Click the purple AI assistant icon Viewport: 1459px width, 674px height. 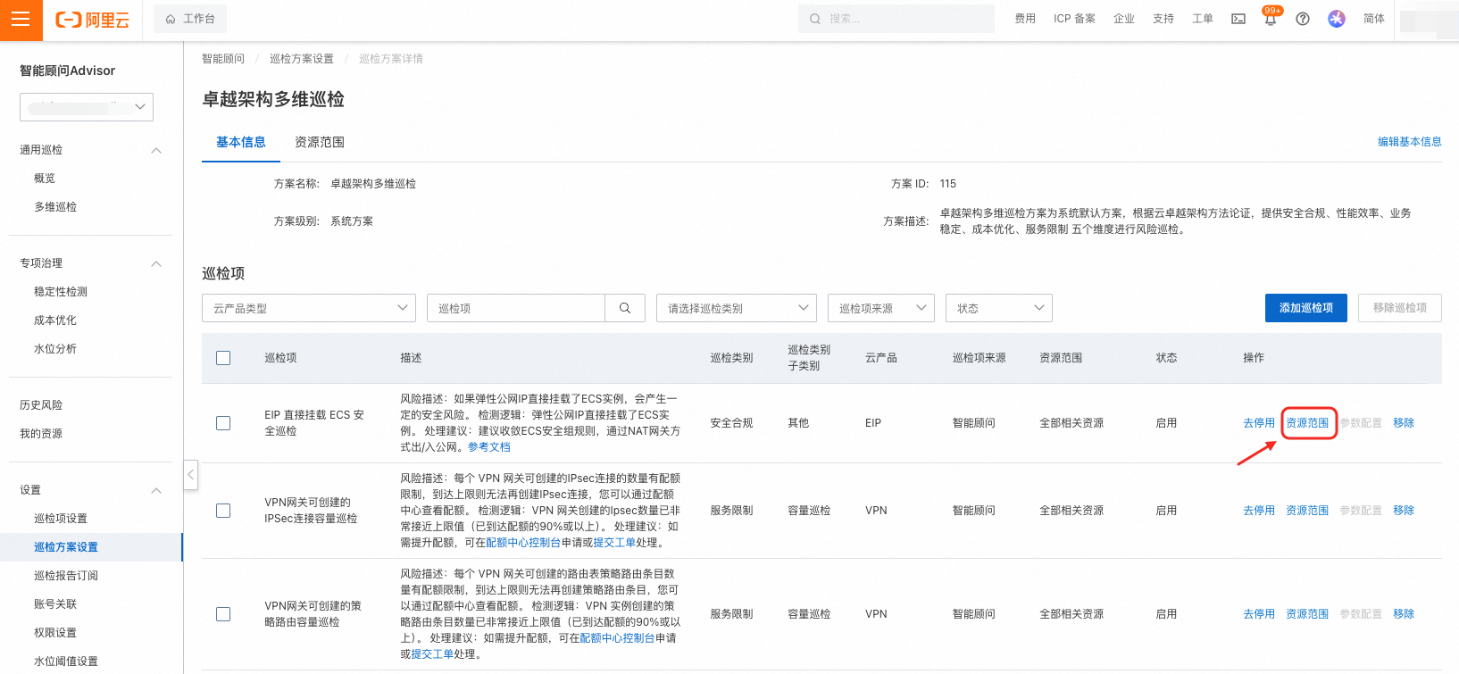(1337, 19)
